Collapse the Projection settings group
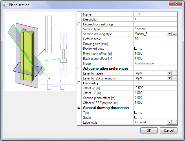 [x=79, y=24]
